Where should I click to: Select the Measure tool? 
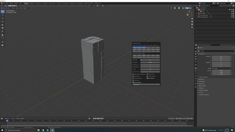(3, 35)
